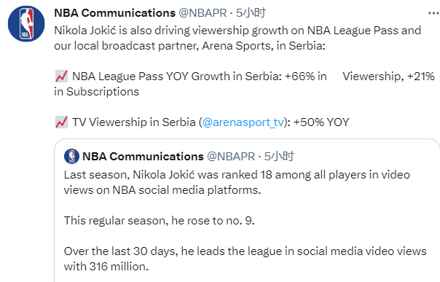Click NBA Communications name in quoted tweet
Viewport: 440px width, 282px height.
click(x=143, y=156)
